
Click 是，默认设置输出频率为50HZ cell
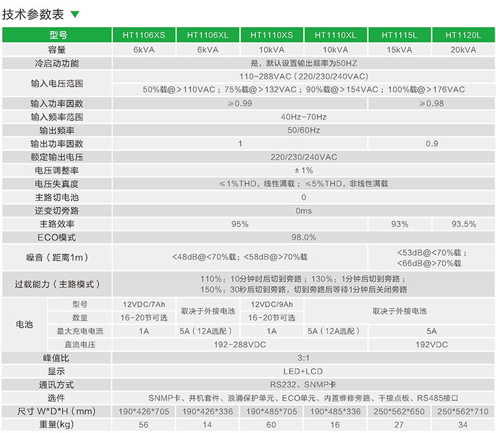pyautogui.click(x=304, y=63)
